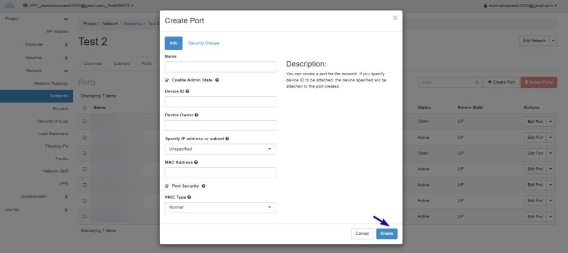The width and height of the screenshot is (568, 253).
Task: Click the Device ID help question icon
Action: (187, 91)
